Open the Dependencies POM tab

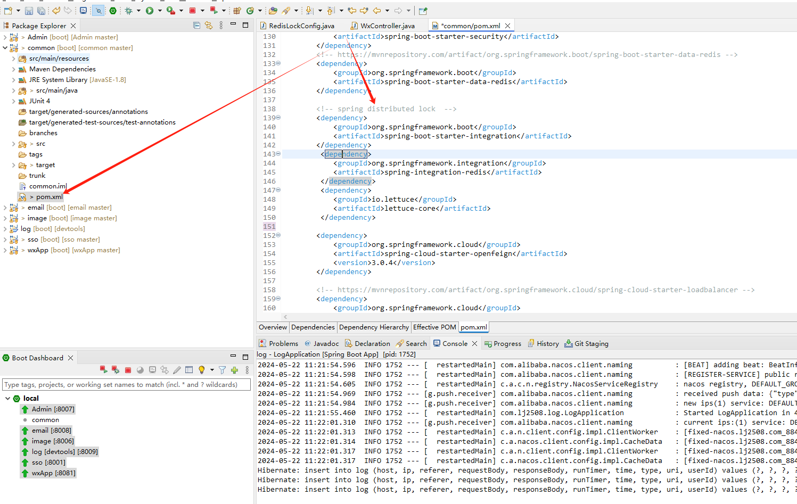pos(313,327)
